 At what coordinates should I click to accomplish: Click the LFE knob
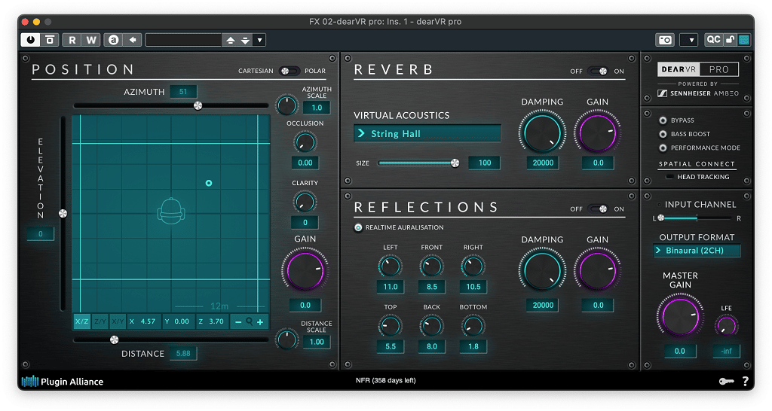[726, 326]
